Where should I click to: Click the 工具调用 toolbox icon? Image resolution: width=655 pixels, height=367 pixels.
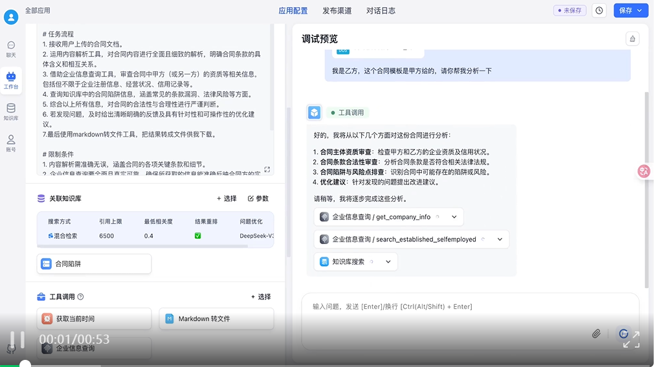tap(41, 297)
